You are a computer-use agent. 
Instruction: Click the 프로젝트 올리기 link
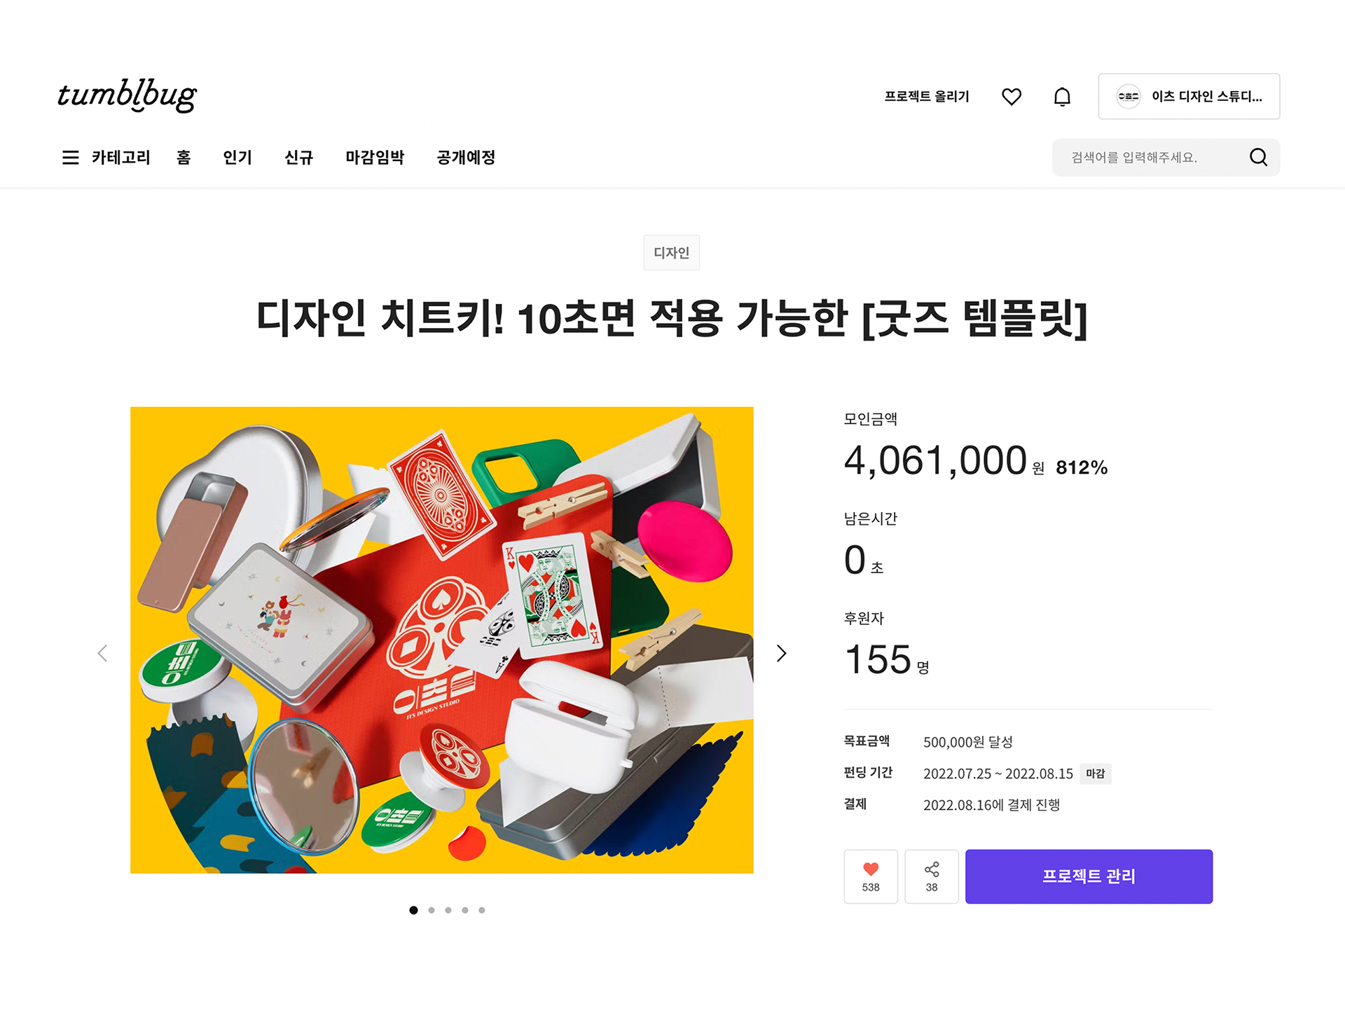tap(927, 97)
